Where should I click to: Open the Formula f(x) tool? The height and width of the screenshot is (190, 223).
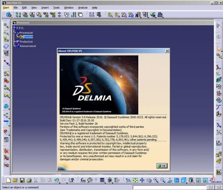tap(83, 180)
